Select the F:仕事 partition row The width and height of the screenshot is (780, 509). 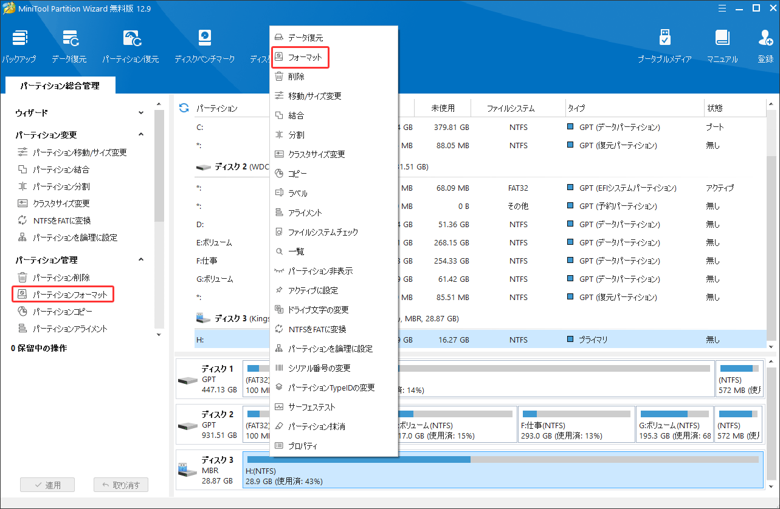point(480,261)
